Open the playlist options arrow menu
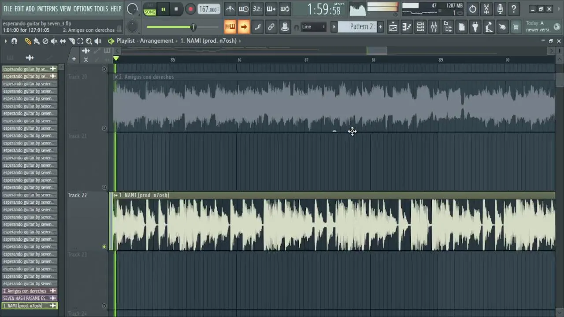This screenshot has width=564, height=317. click(5, 41)
